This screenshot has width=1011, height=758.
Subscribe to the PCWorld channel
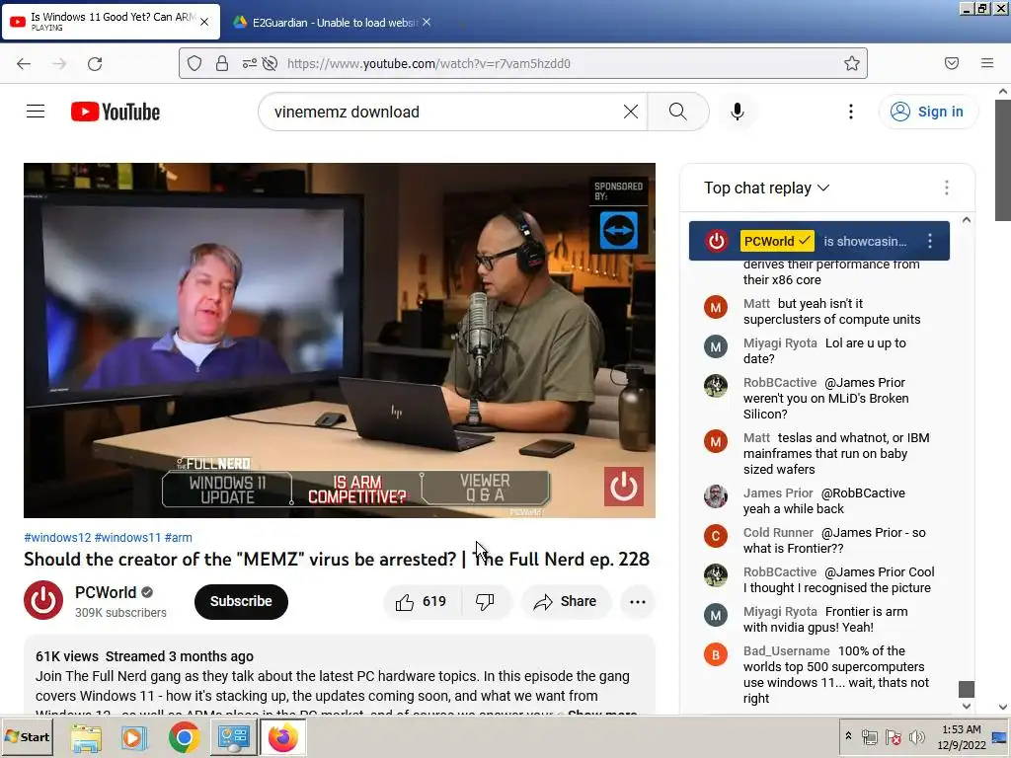[x=241, y=601]
